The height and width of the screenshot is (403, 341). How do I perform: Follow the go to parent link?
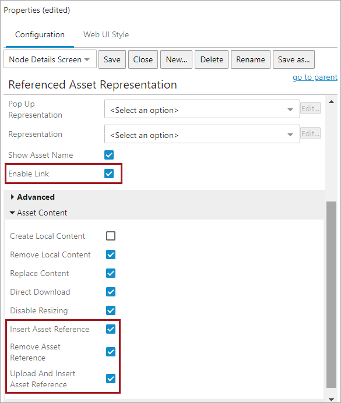click(315, 77)
